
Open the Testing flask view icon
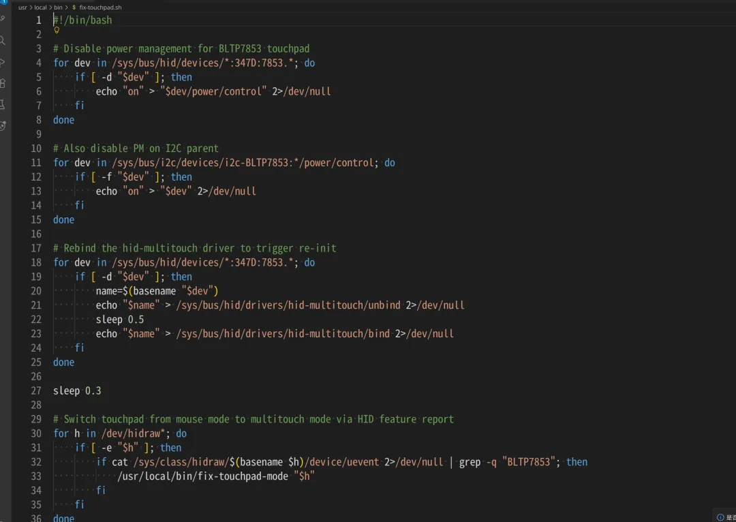(2, 104)
